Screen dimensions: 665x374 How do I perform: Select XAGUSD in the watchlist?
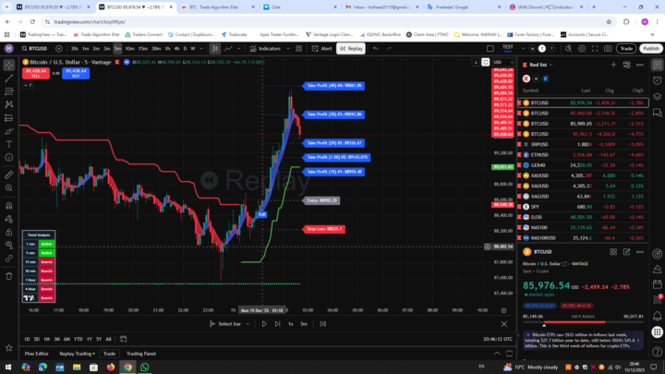point(583,197)
